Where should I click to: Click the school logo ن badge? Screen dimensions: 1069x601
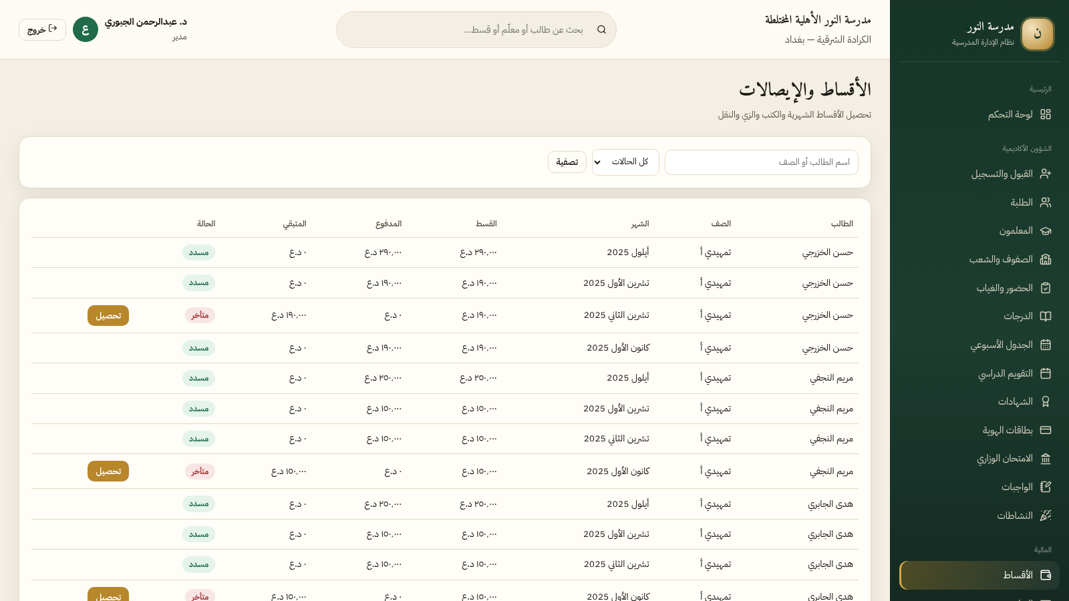click(1038, 34)
